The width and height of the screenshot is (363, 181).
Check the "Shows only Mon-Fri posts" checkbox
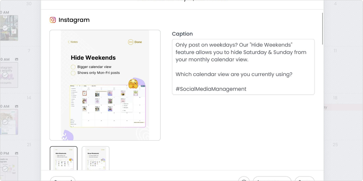pyautogui.click(x=73, y=73)
